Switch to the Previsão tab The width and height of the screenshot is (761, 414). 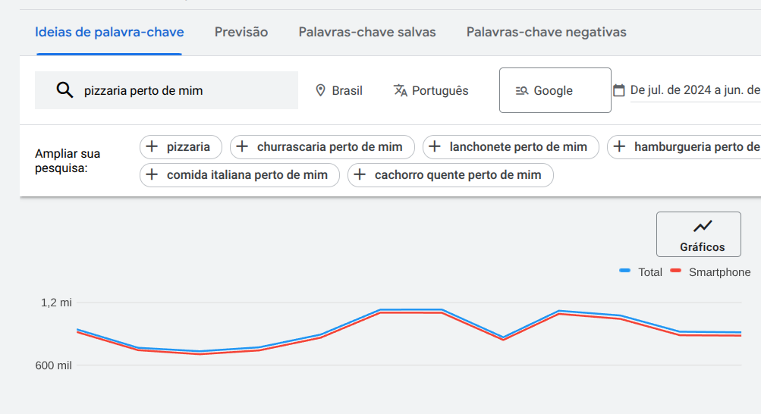click(x=241, y=32)
